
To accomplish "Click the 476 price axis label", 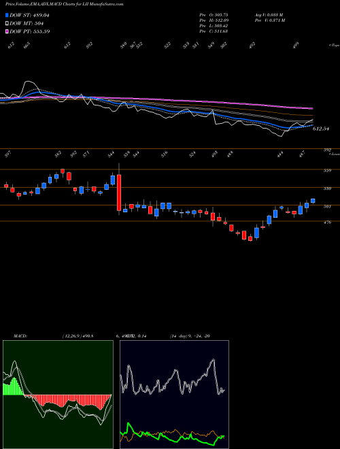I will click(x=327, y=222).
